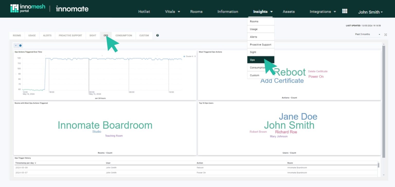395x187 pixels.
Task: Click the help question mark icon
Action: [x=157, y=35]
